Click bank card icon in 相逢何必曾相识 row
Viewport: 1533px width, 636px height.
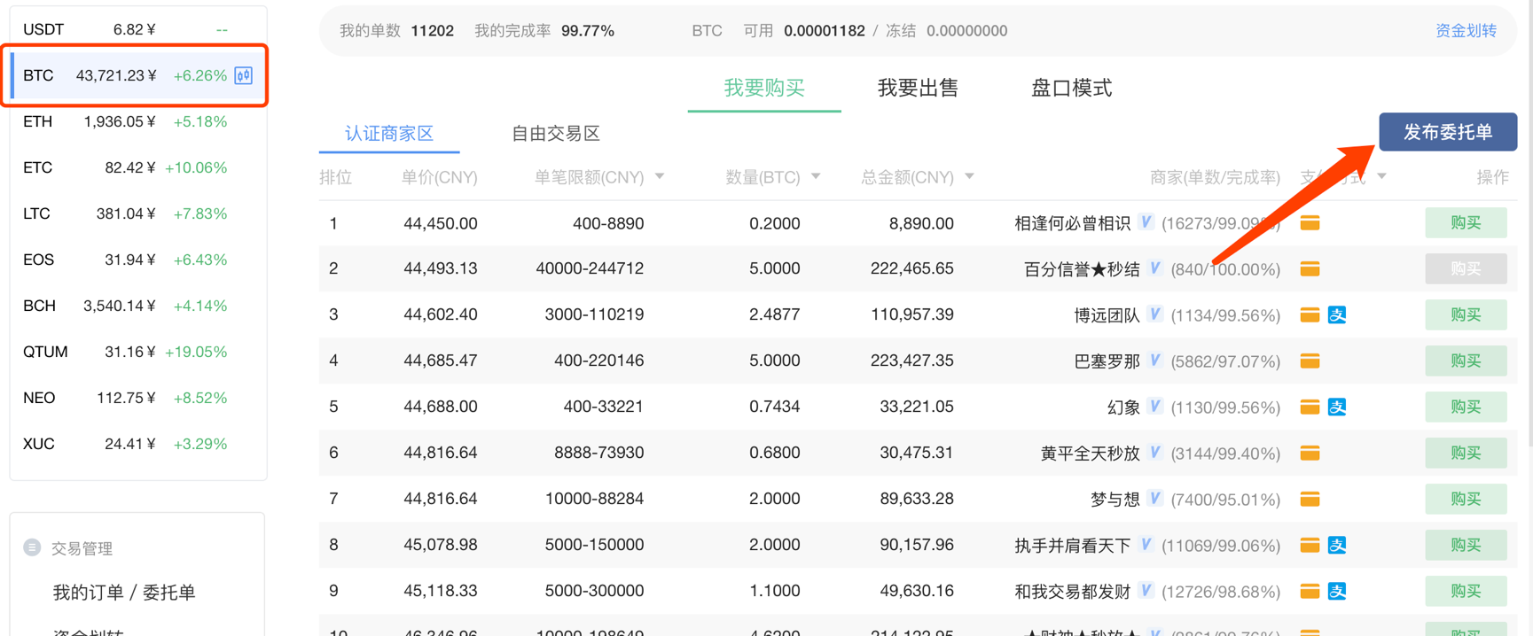(x=1310, y=223)
